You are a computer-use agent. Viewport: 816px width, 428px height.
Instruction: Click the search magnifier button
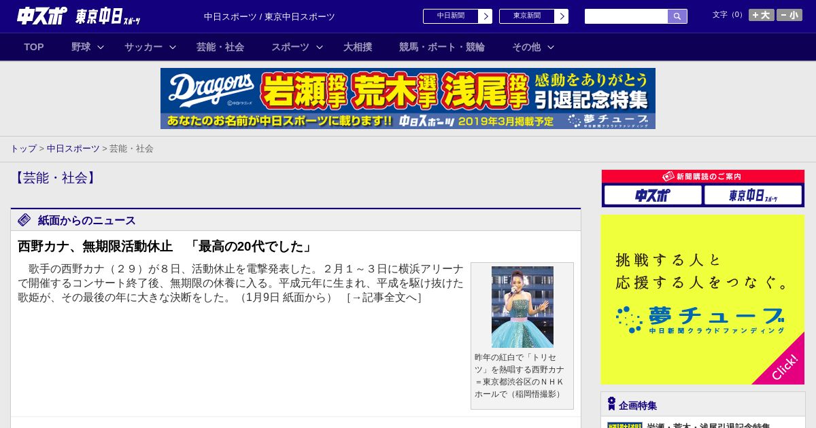677,16
